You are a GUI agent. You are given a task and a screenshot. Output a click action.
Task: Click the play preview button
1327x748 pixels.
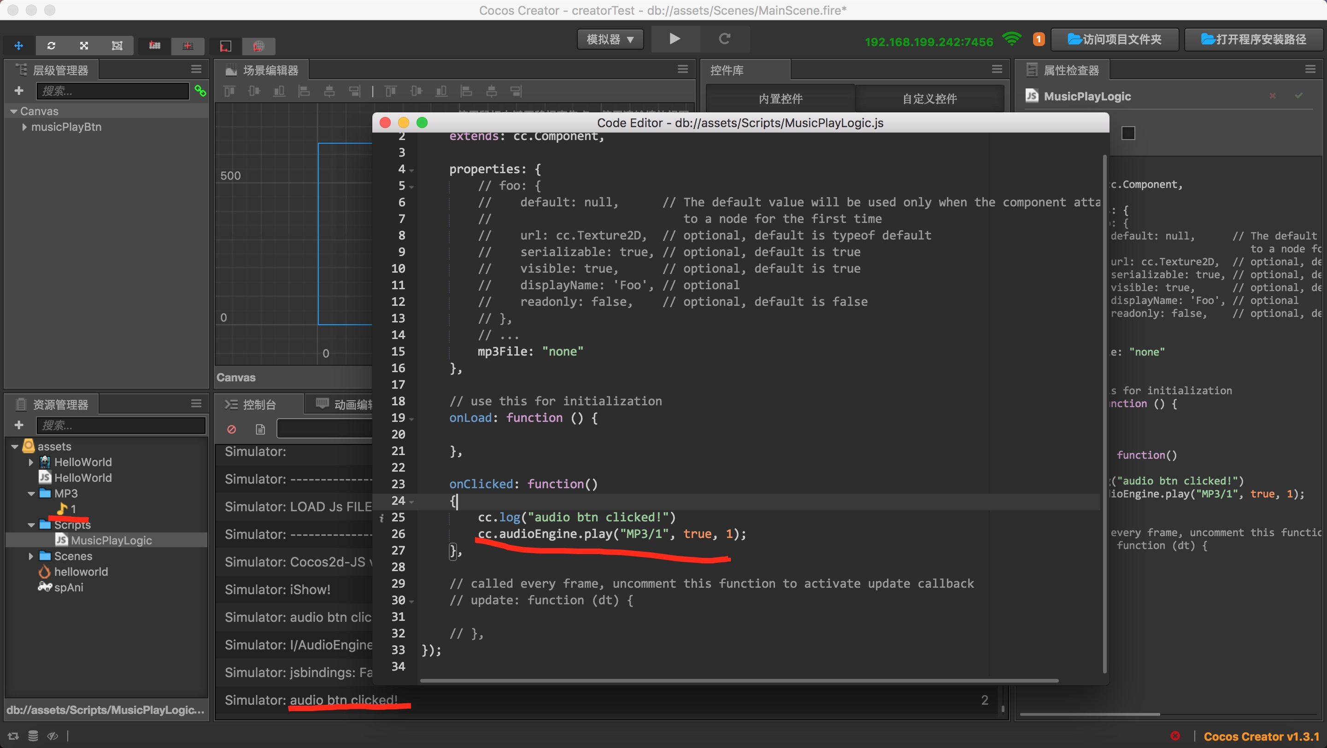click(675, 39)
